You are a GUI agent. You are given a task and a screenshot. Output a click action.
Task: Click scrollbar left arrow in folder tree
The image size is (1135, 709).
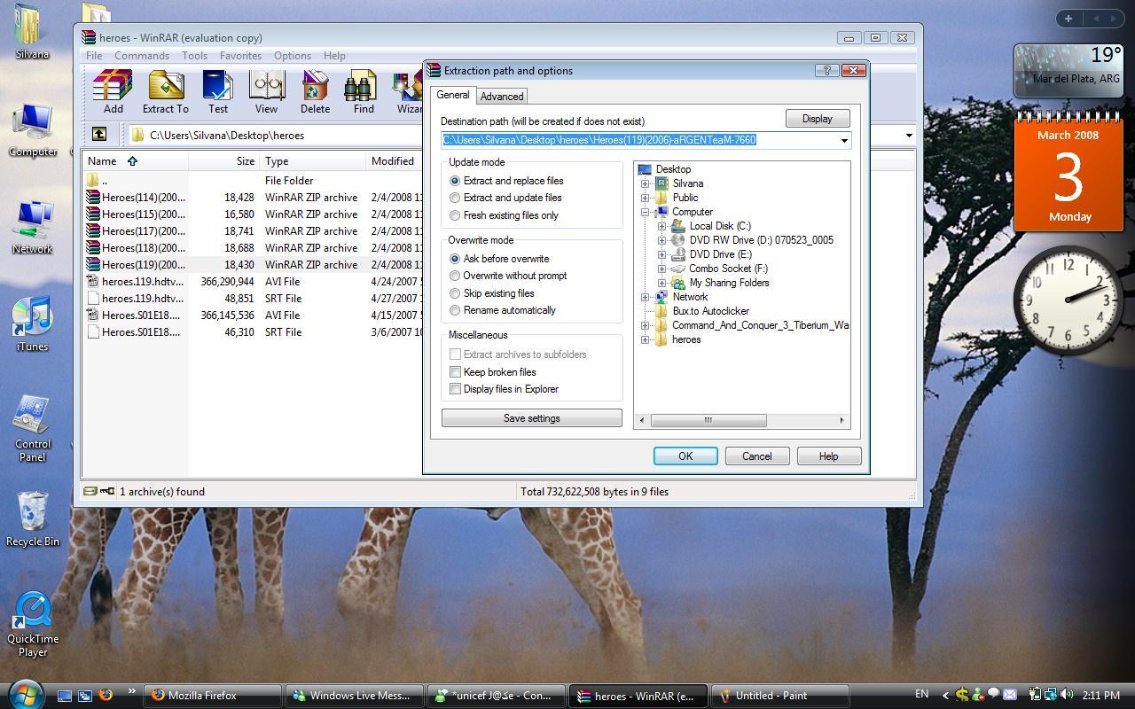[643, 420]
